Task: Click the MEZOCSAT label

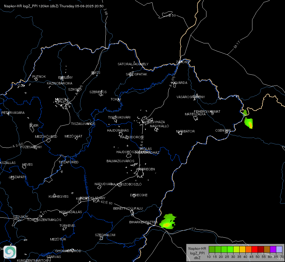Action: pos(73,136)
